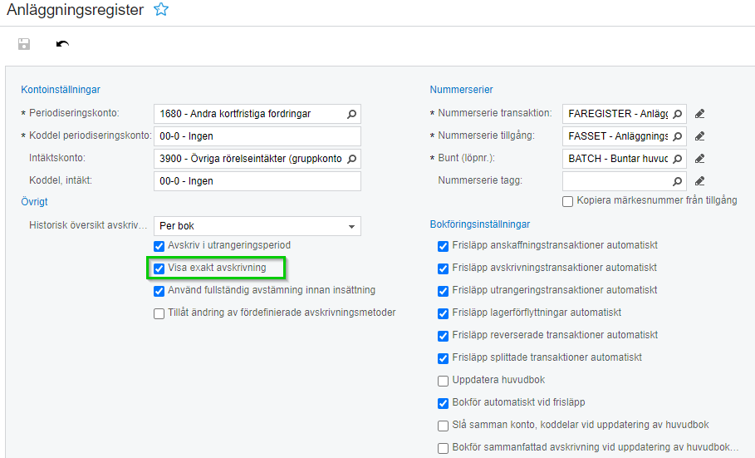Uncheck Avskriv i utrangeringsperiod
Screen dimensions: 755x458
pos(159,246)
